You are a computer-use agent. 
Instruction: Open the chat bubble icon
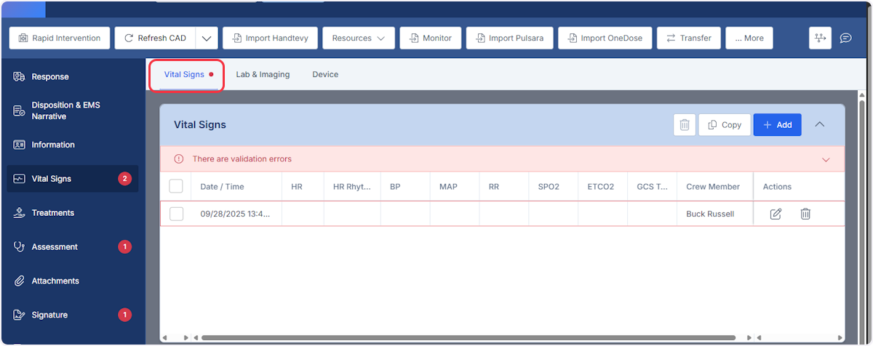pyautogui.click(x=845, y=38)
